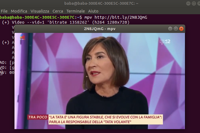Click the RSI LA 2 channel logo
Screen dimensions: 200x133
[165, 42]
